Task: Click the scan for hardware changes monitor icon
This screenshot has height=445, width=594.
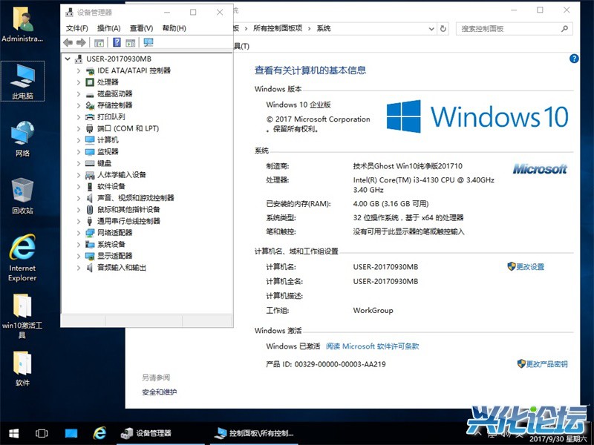Action: click(x=148, y=42)
